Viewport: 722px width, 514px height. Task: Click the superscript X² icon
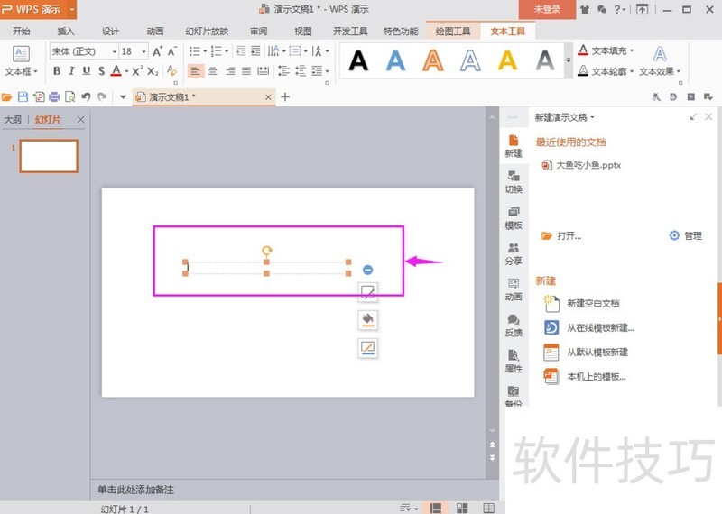[x=136, y=71]
